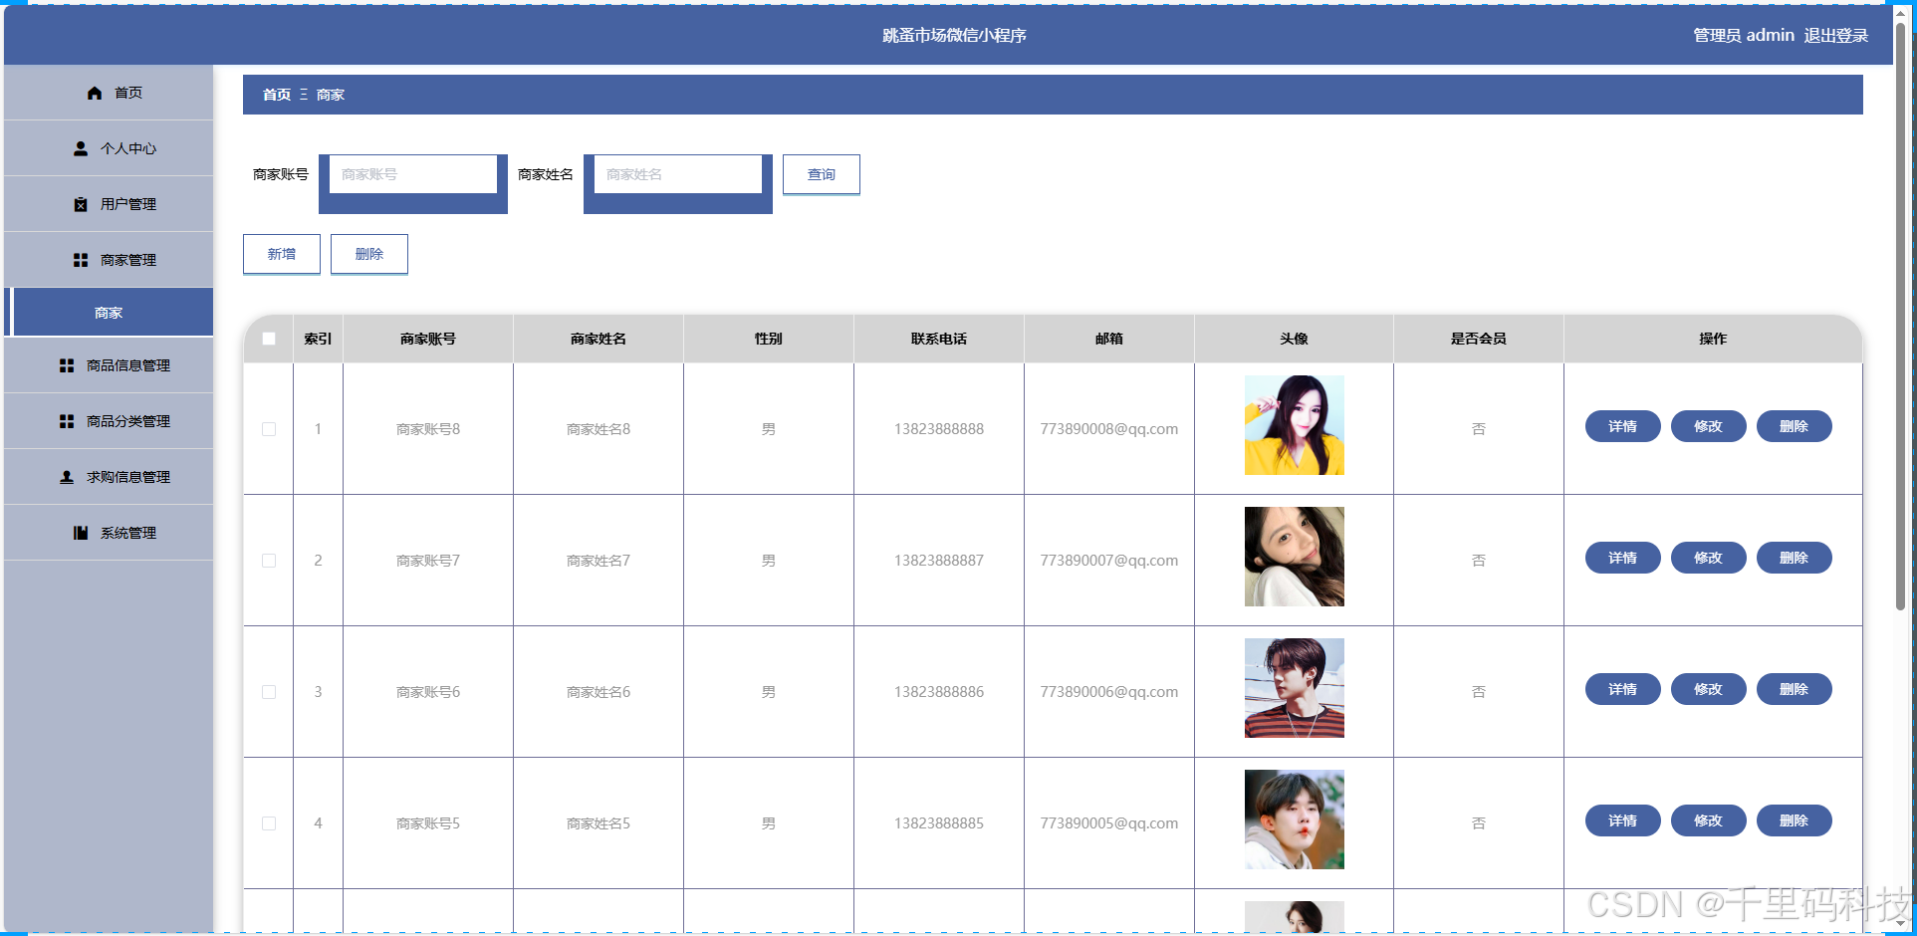Viewport: 1917px width, 936px height.
Task: Expand the 商品信息管理 menu
Action: click(x=109, y=365)
